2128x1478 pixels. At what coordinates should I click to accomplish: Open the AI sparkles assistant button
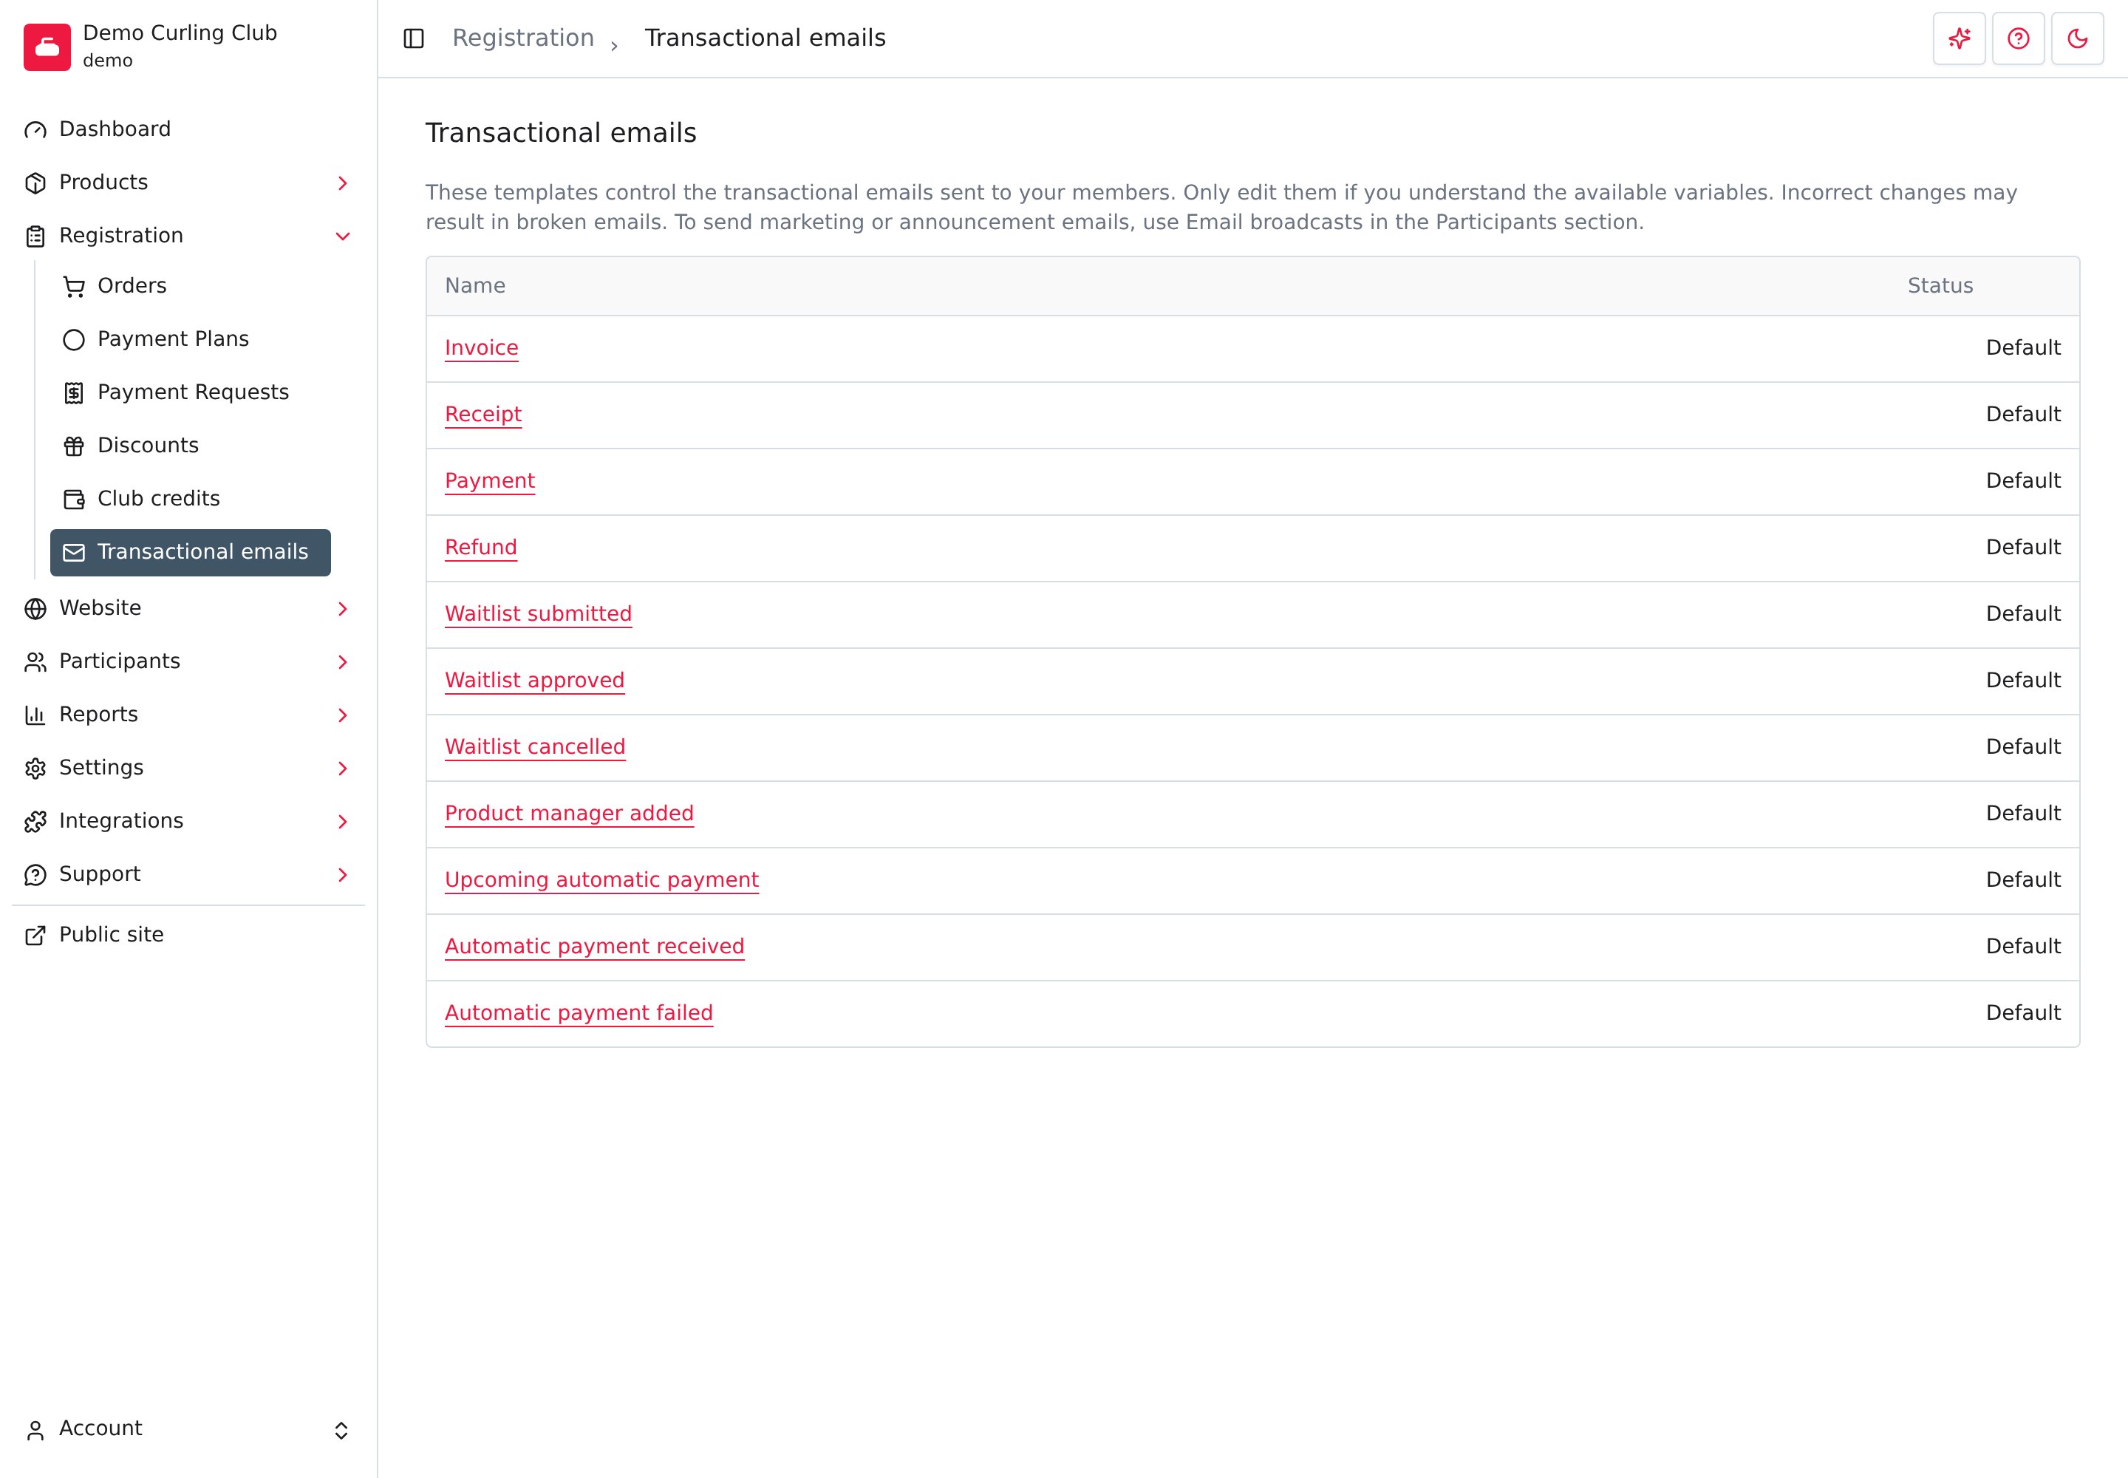1960,38
